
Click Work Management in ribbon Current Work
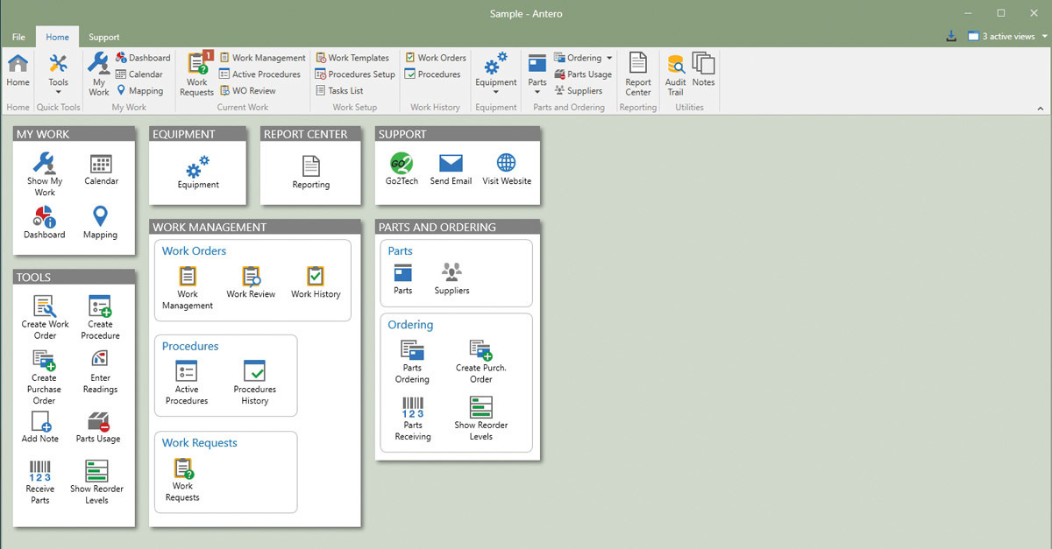coord(262,58)
